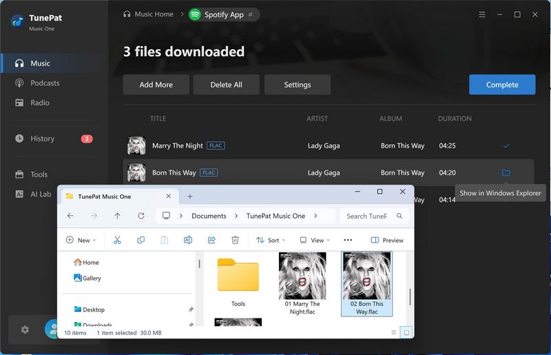Select Home in Explorer navigation pane
The width and height of the screenshot is (551, 355).
(87, 263)
